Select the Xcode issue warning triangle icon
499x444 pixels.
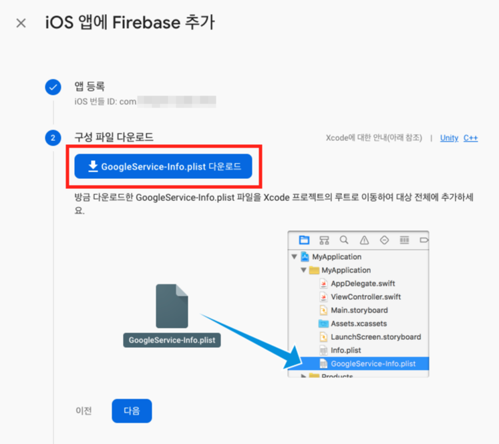tap(364, 240)
